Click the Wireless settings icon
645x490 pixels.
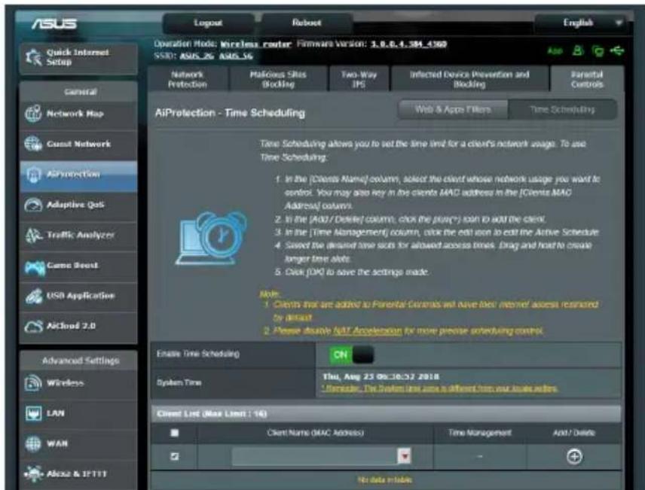click(x=33, y=382)
